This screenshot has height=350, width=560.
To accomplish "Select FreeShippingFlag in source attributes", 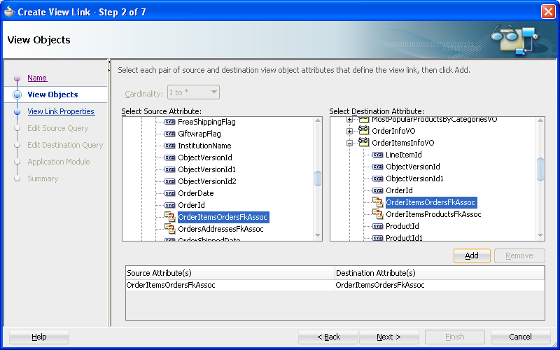I will [x=206, y=122].
